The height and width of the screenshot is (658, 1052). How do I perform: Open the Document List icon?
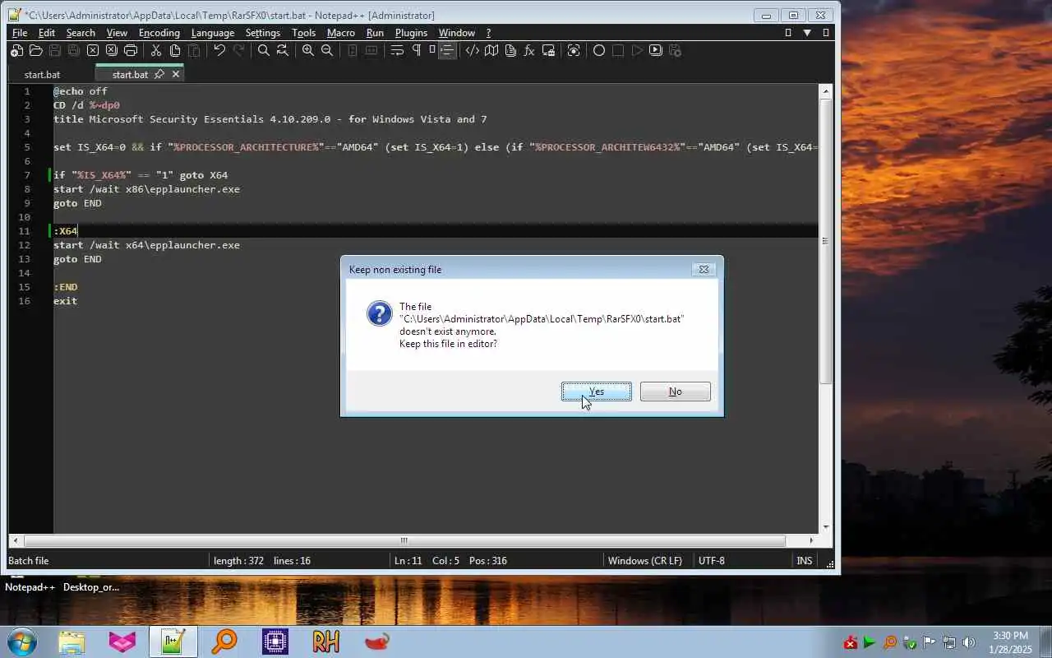coord(510,50)
